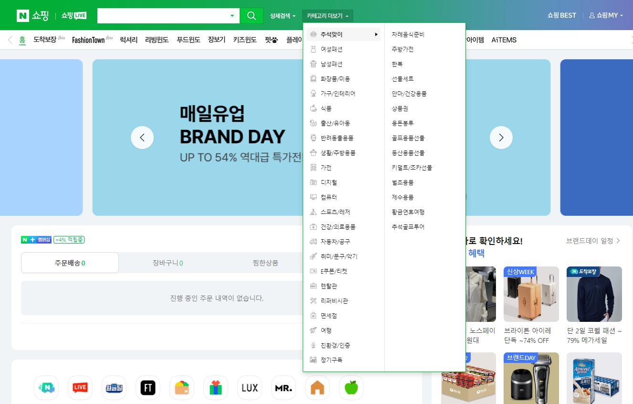
Task: Click the 화장품/미용 category icon
Action: (313, 79)
